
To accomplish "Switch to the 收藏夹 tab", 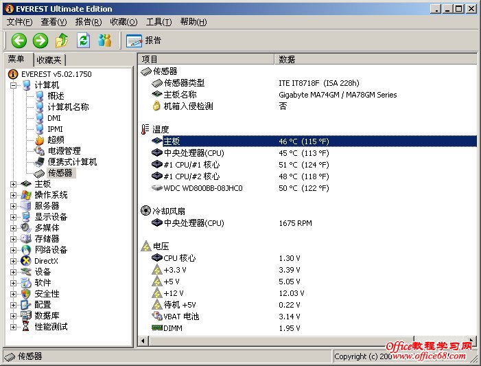I will click(49, 60).
